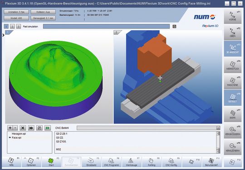
Task: Add a program with the plus button
Action: (x=10, y=128)
